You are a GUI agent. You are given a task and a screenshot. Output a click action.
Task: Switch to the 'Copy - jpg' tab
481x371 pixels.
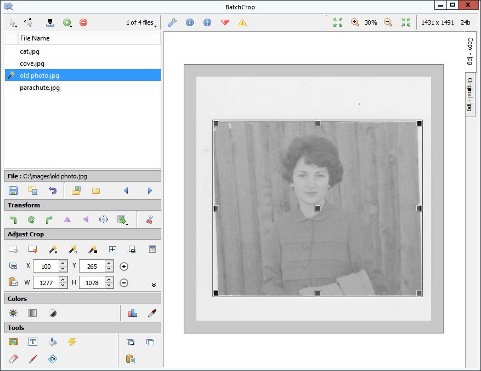point(470,51)
